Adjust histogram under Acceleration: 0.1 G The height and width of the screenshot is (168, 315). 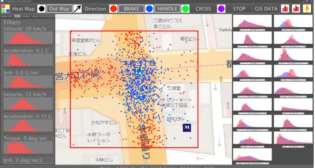pyautogui.click(x=28, y=60)
